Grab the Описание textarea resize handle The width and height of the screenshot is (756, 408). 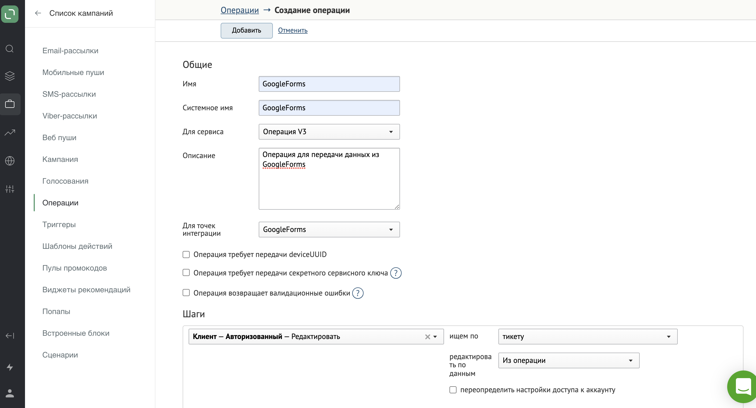397,207
